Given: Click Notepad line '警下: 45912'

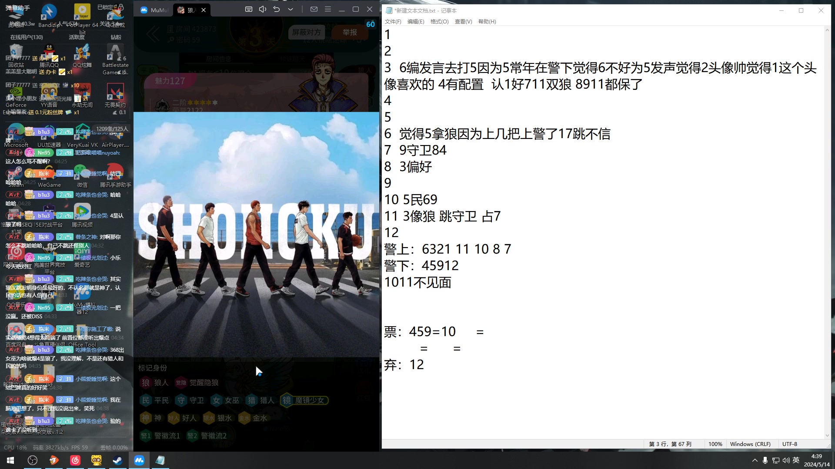Looking at the screenshot, I should pyautogui.click(x=421, y=266).
